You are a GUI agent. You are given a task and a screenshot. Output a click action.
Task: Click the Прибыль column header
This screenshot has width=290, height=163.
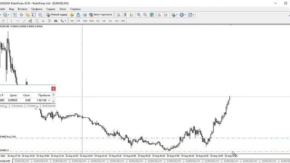click(x=44, y=96)
